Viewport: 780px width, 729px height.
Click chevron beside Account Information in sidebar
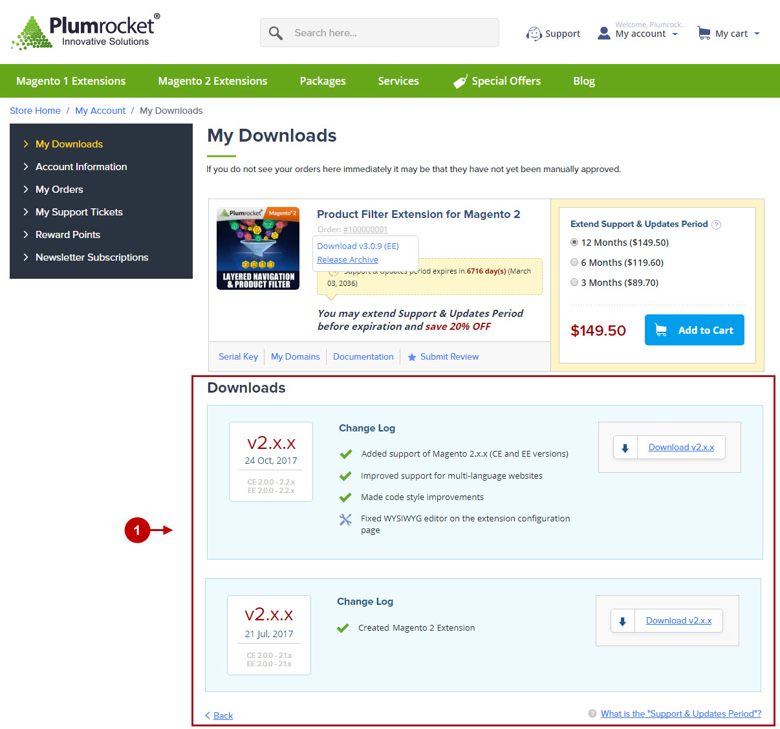26,167
